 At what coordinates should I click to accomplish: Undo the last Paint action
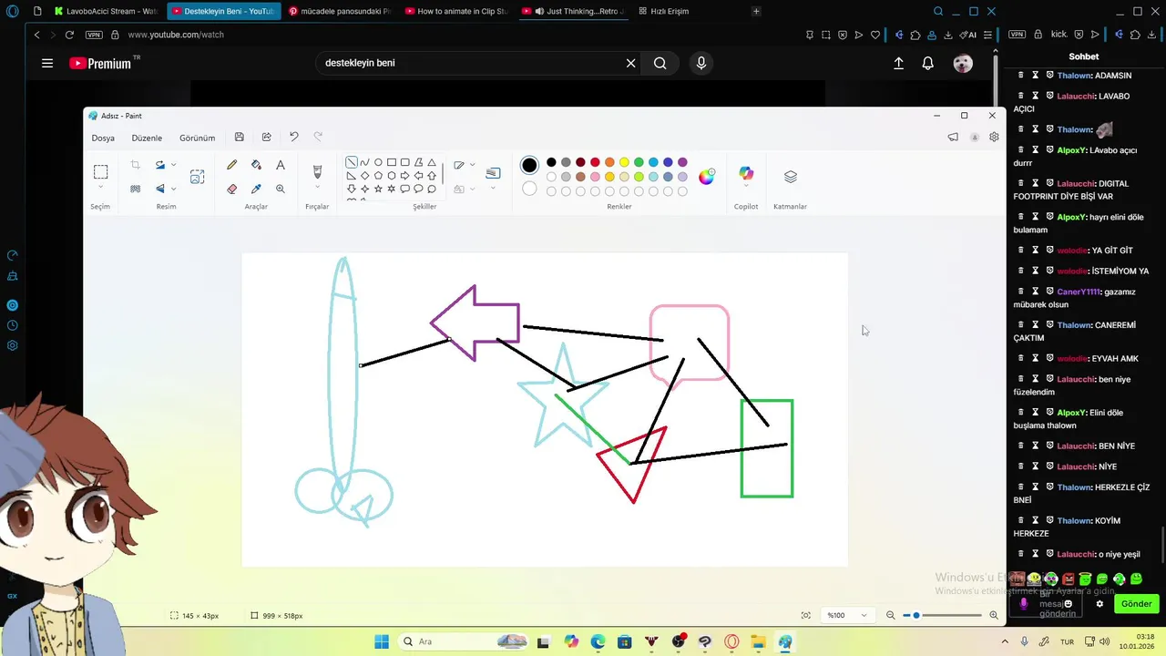[293, 137]
